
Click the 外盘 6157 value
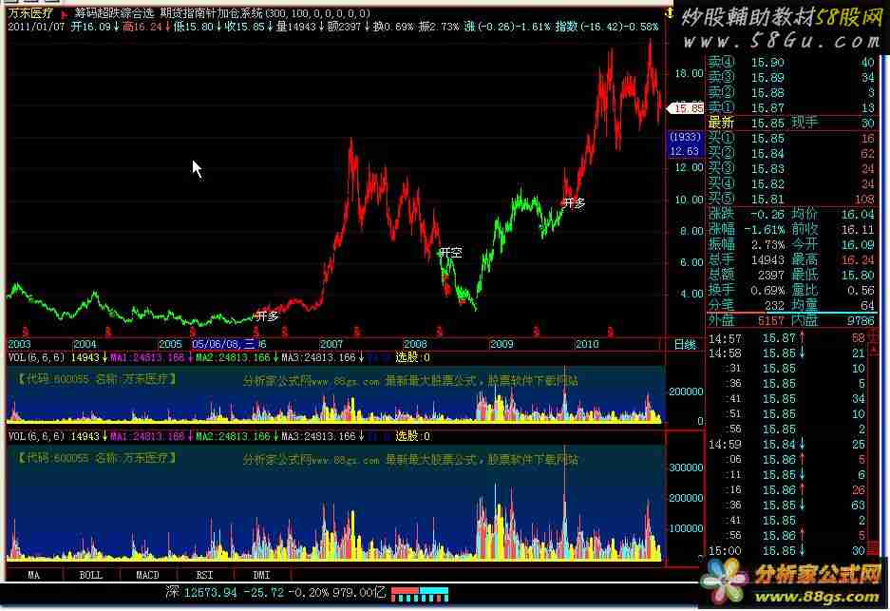click(770, 321)
